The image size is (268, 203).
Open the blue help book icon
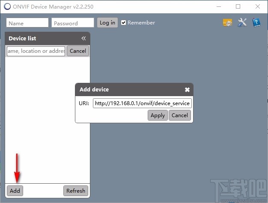point(256,22)
